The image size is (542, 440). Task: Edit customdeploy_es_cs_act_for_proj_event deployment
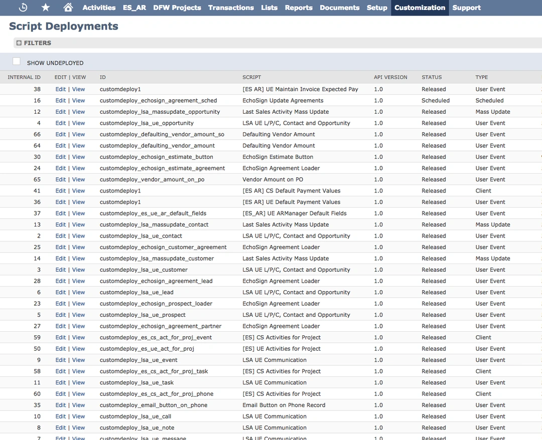coord(61,337)
